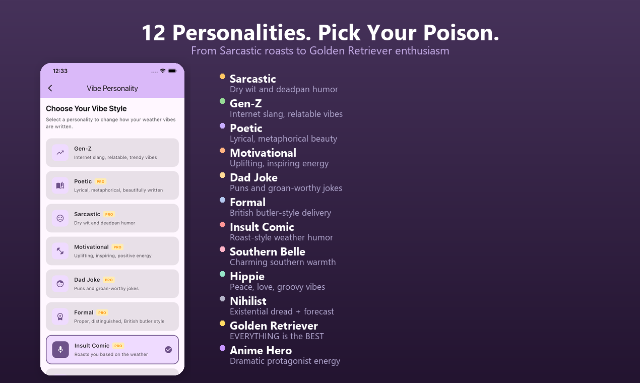Select the Gen-Z trending chart icon
Viewport: 640px width, 383px height.
60,152
